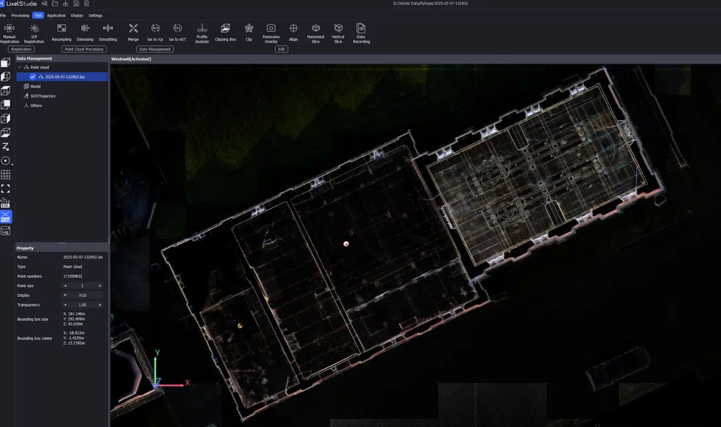Click the Z-axis lock icon in sidebar
Image resolution: width=721 pixels, height=427 pixels.
tap(6, 146)
